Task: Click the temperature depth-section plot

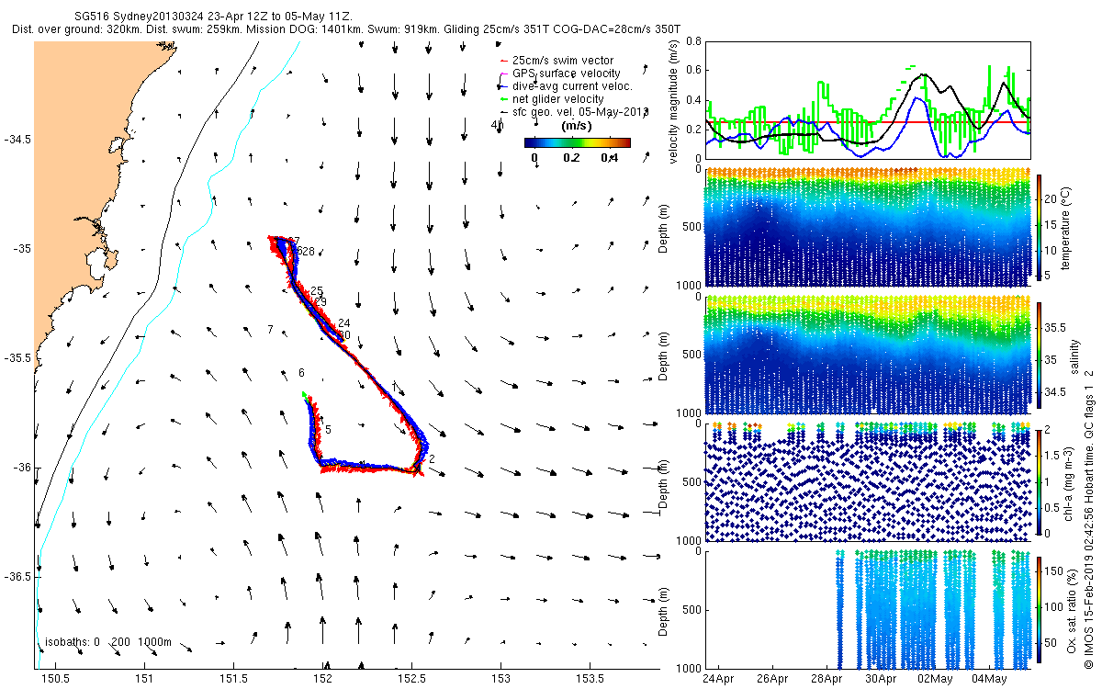Action: (x=869, y=226)
